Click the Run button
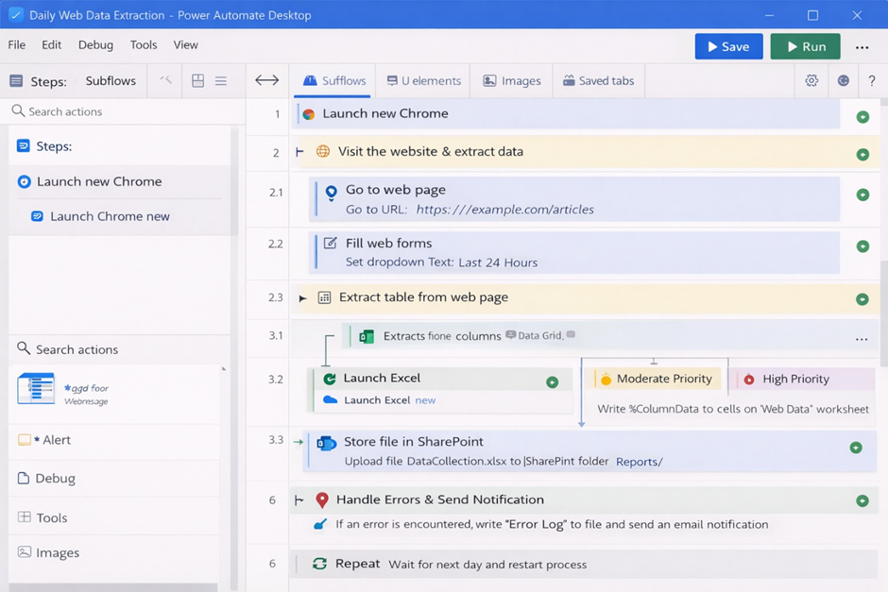Viewport: 888px width, 592px height. (x=805, y=45)
